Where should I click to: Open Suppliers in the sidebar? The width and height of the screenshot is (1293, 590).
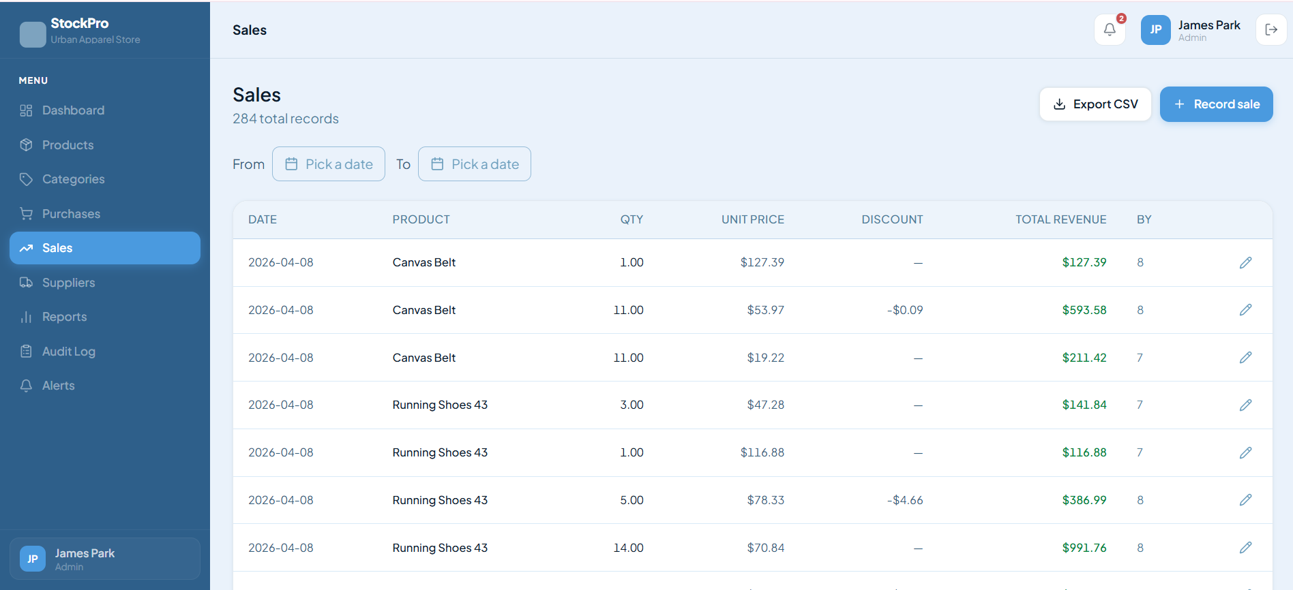(x=68, y=283)
